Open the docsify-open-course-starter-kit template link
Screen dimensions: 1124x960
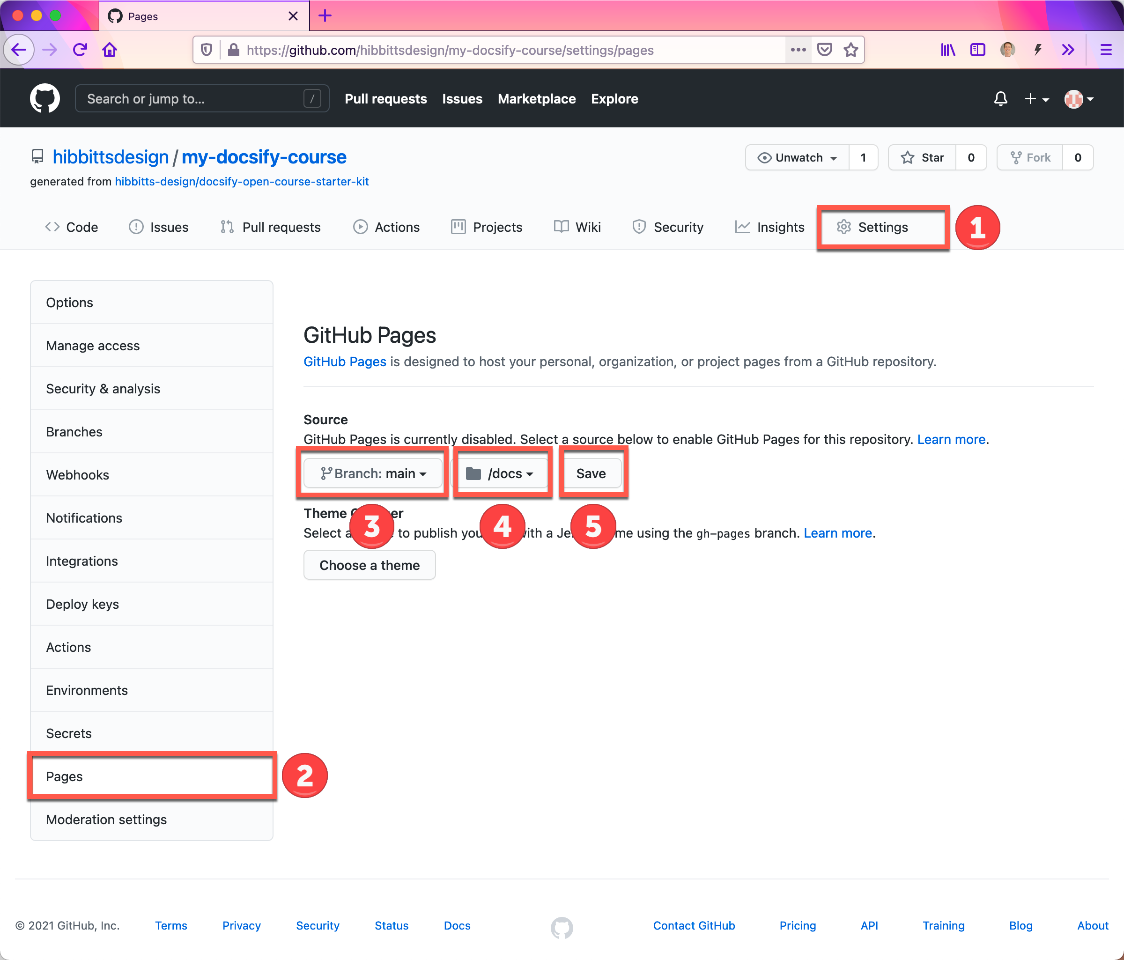click(241, 182)
